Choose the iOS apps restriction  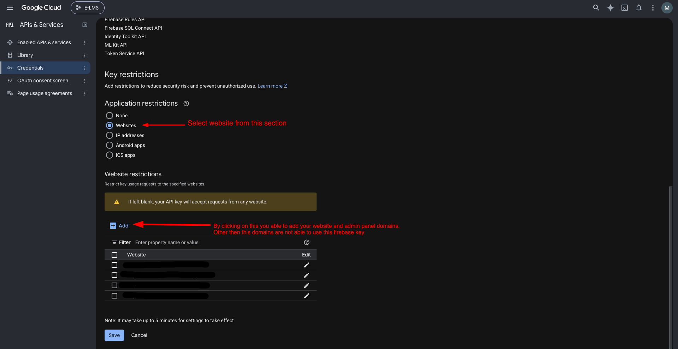pos(110,155)
